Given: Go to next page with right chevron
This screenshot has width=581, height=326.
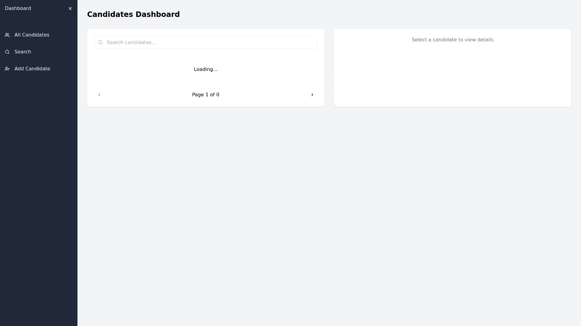Looking at the screenshot, I should coord(312,95).
